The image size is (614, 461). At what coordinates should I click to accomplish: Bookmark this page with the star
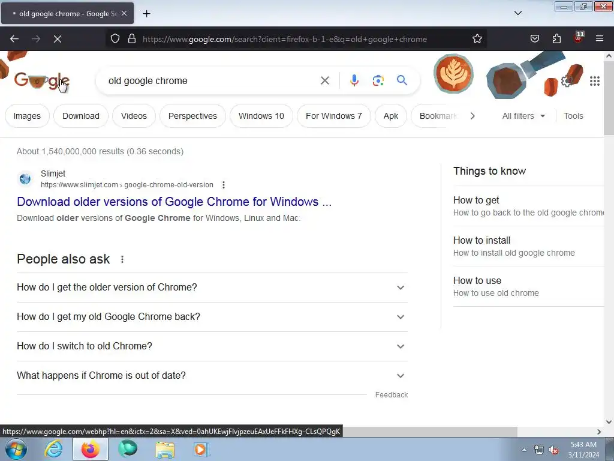pyautogui.click(x=477, y=39)
